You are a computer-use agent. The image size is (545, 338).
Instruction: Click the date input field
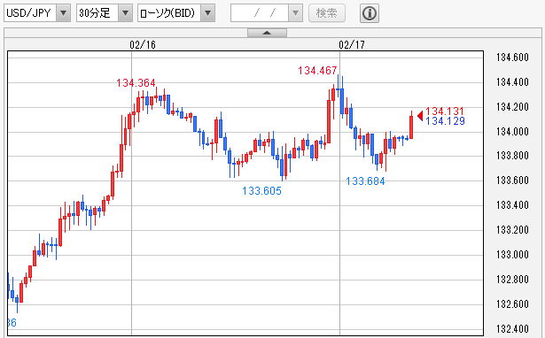[x=260, y=13]
